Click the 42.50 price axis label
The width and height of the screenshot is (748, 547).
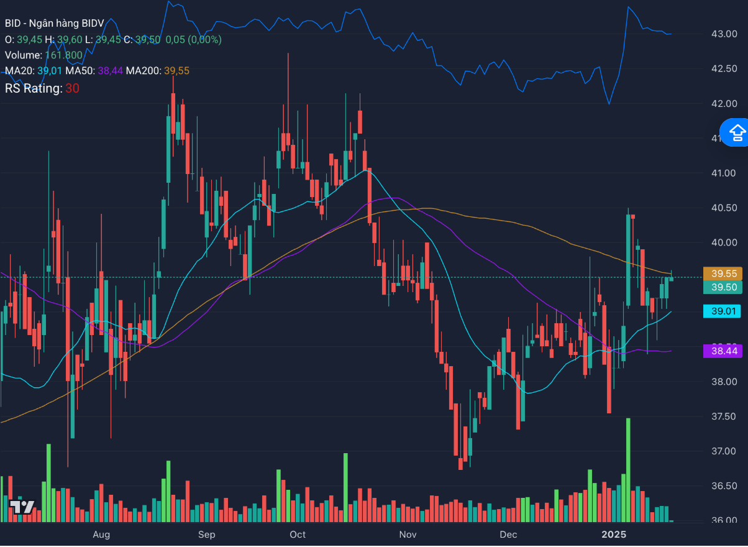[724, 68]
